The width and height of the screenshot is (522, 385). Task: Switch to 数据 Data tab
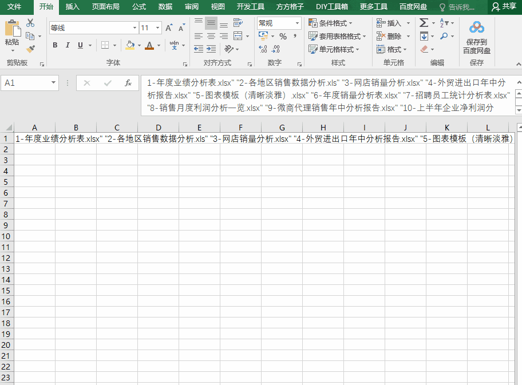(165, 7)
